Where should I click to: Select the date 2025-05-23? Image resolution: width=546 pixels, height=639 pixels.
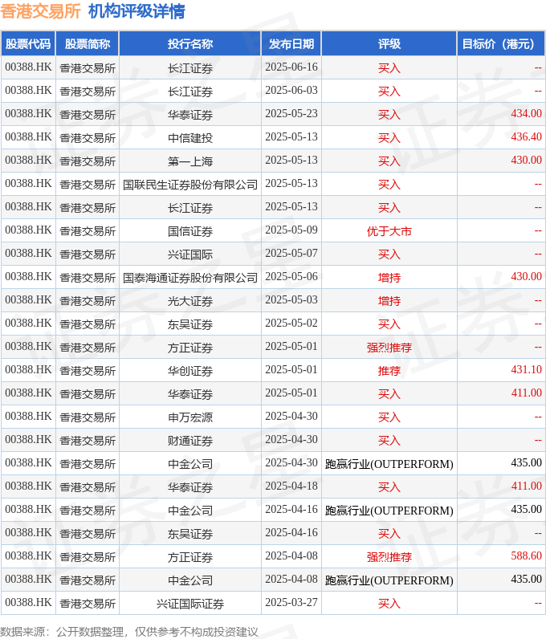291,113
